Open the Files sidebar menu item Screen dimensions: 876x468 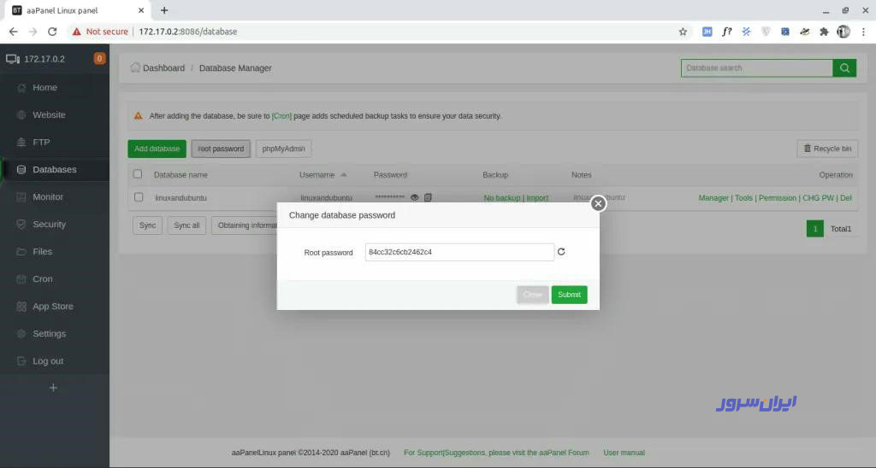(42, 252)
